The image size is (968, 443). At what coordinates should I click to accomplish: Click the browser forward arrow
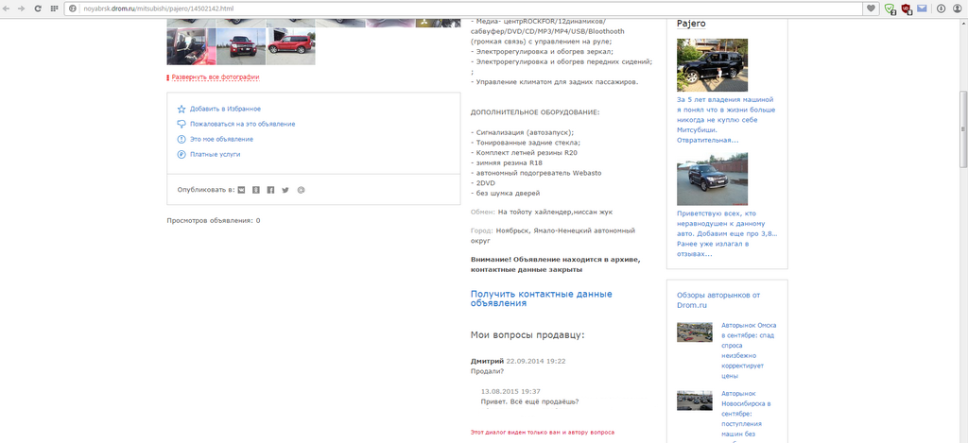click(23, 9)
